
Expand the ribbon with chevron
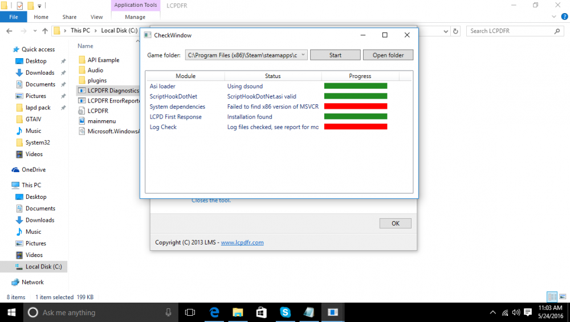click(554, 17)
